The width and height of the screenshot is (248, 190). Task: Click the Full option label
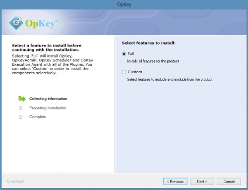click(131, 54)
